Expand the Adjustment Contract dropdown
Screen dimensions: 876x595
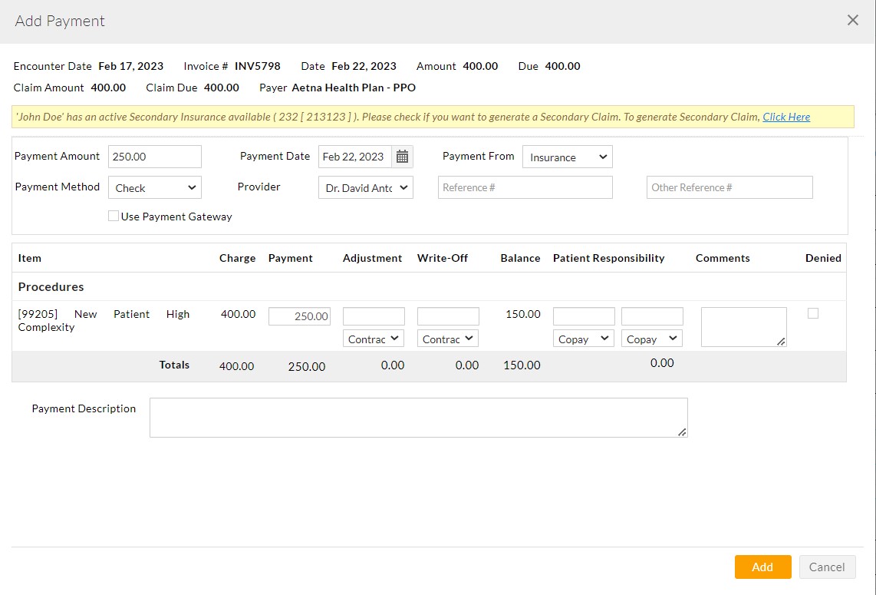coord(373,338)
